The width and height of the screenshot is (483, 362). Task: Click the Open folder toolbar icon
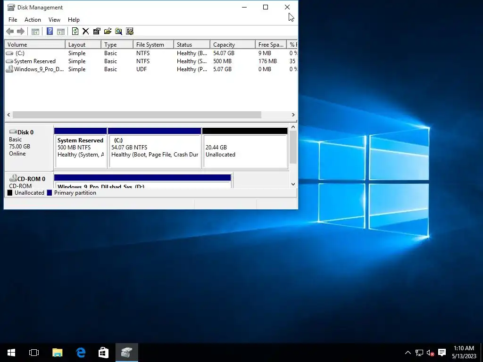click(x=108, y=31)
